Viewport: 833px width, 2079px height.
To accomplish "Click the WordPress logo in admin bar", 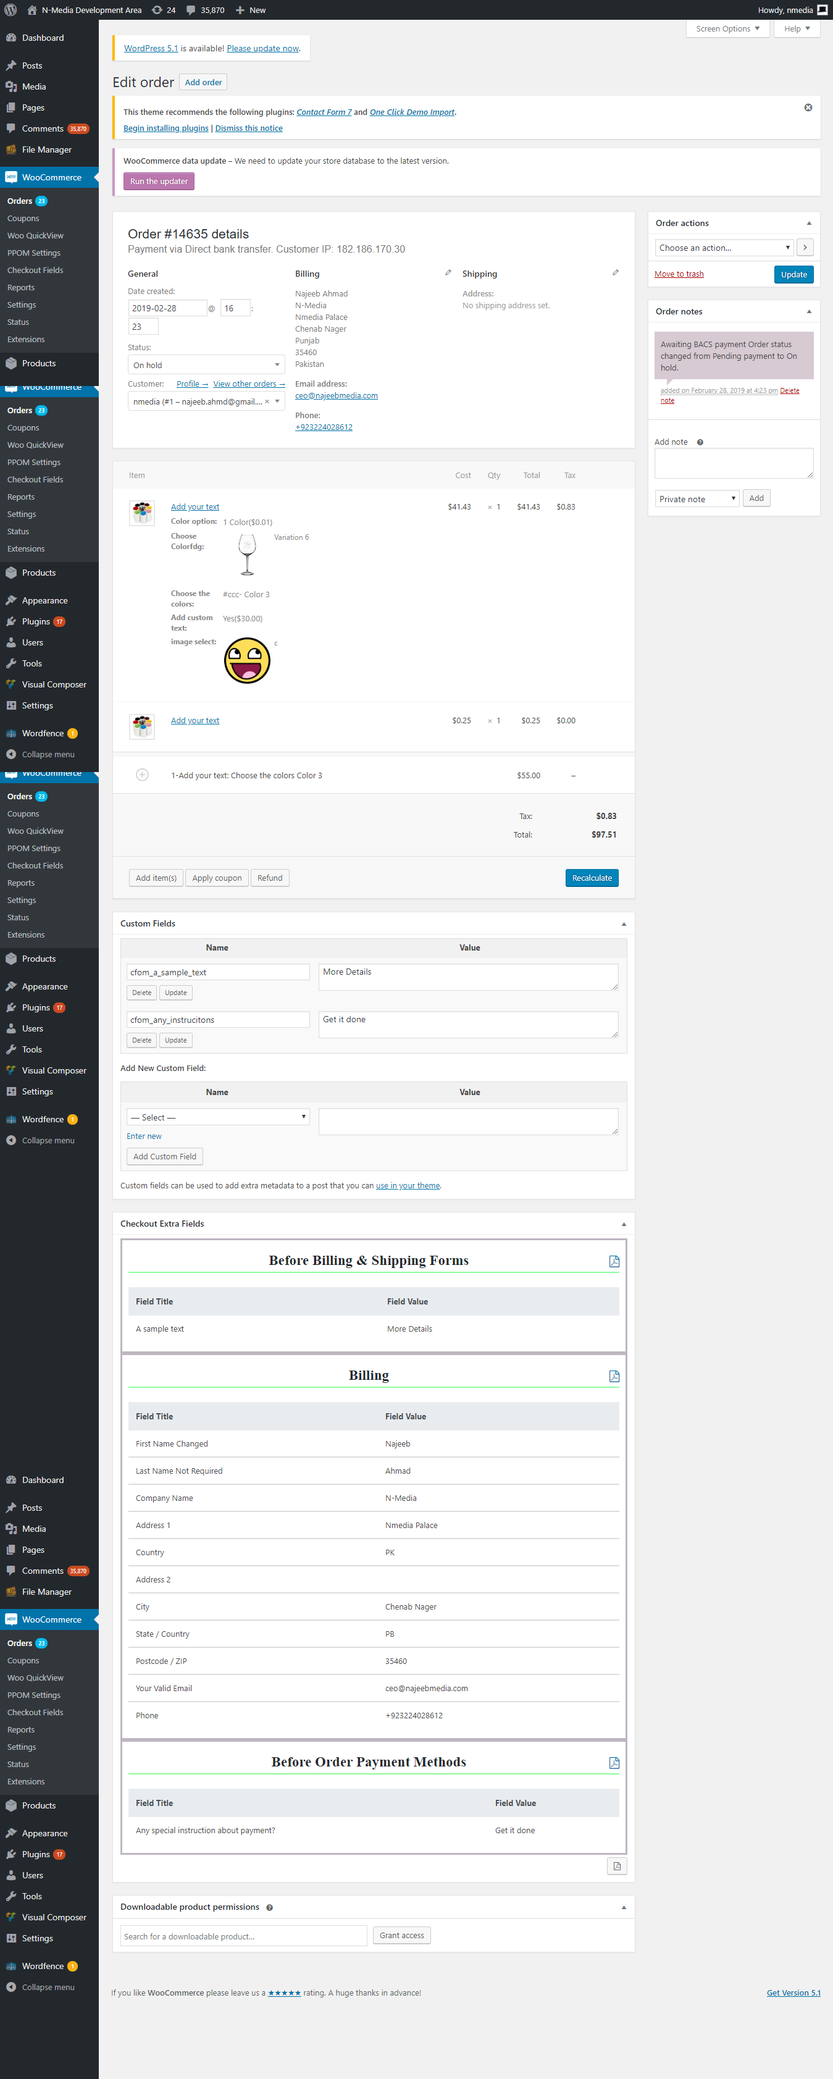I will pyautogui.click(x=10, y=10).
